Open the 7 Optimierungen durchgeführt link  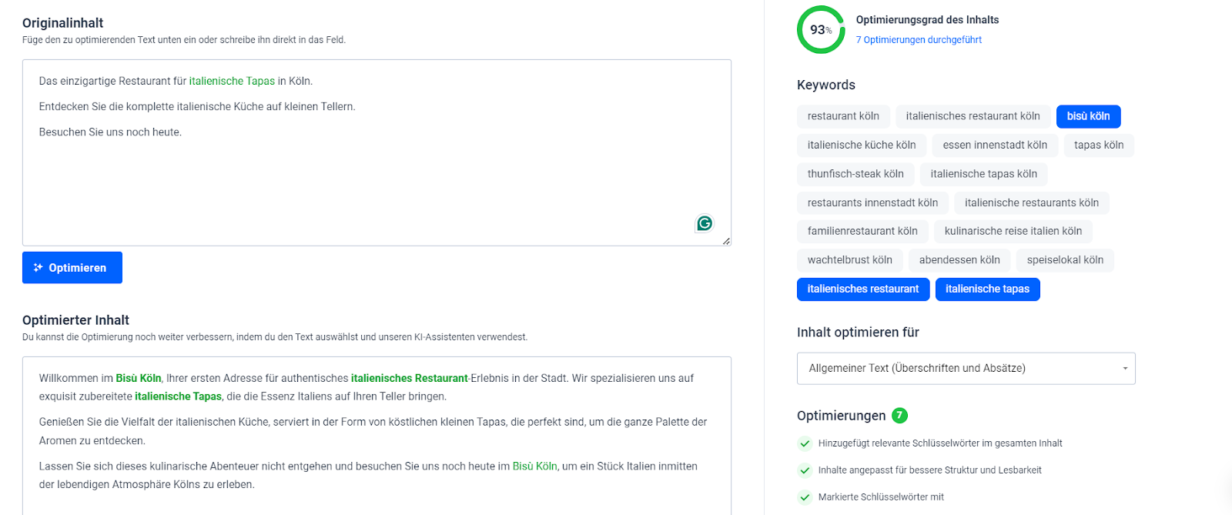tap(919, 40)
